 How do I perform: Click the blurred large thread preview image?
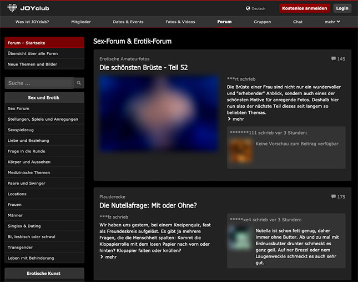coord(159,113)
